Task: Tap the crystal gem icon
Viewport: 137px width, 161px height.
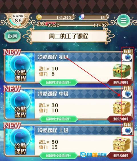Action: pos(82,17)
